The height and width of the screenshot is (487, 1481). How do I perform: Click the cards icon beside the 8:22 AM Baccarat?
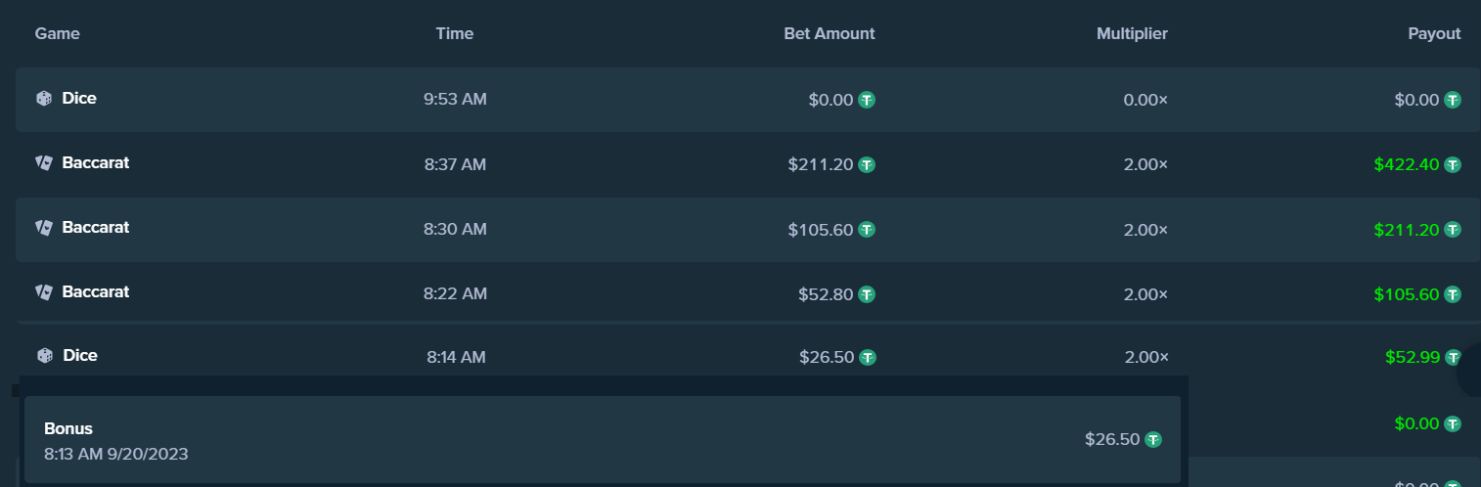[x=44, y=292]
